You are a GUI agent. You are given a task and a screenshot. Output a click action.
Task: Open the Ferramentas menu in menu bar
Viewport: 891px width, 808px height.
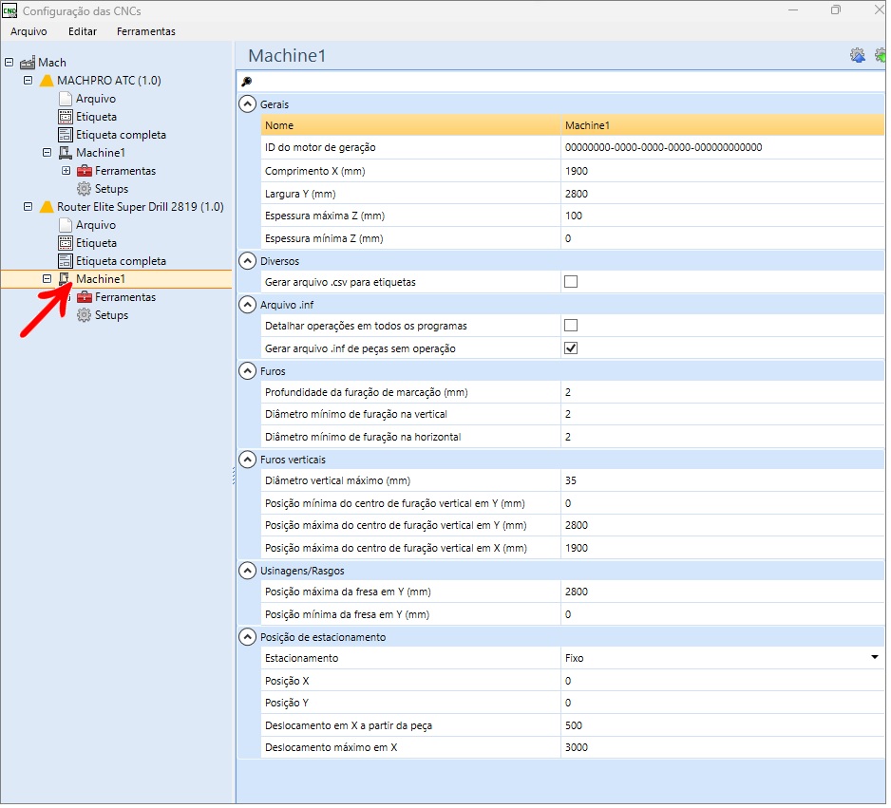[x=145, y=31]
